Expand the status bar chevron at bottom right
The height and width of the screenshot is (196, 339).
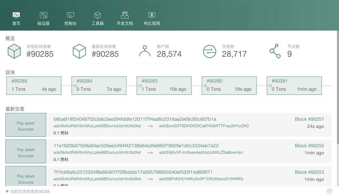point(330,191)
